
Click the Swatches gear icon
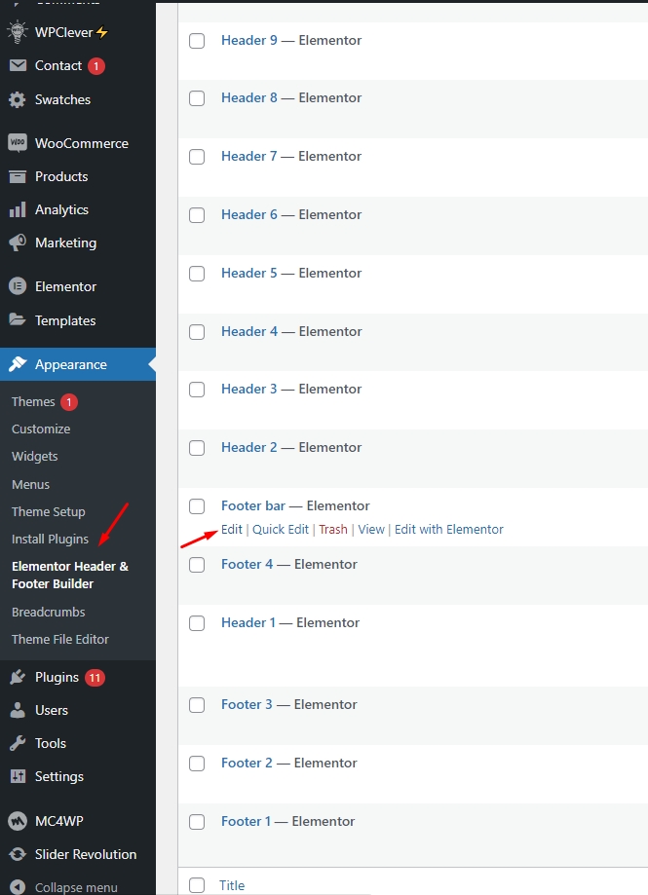pyautogui.click(x=17, y=99)
